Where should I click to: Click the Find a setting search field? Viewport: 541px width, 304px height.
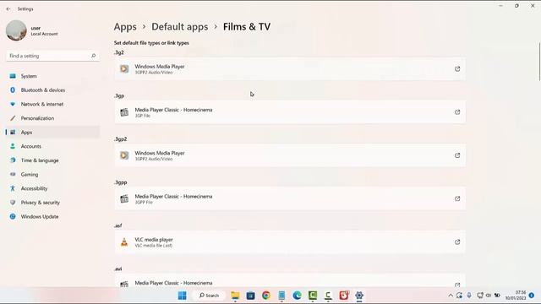click(x=52, y=56)
